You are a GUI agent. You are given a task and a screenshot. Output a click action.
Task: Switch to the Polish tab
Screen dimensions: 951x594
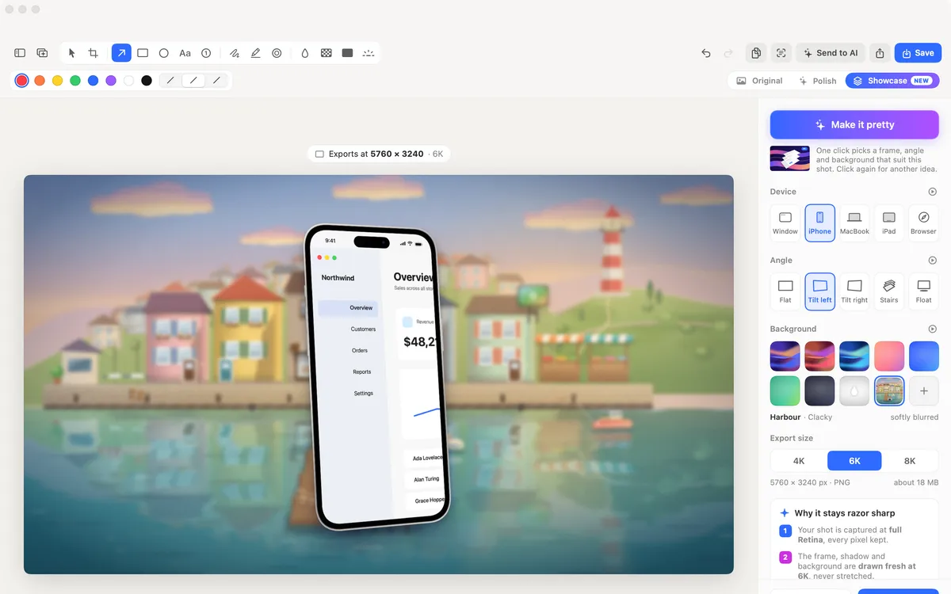(x=818, y=81)
